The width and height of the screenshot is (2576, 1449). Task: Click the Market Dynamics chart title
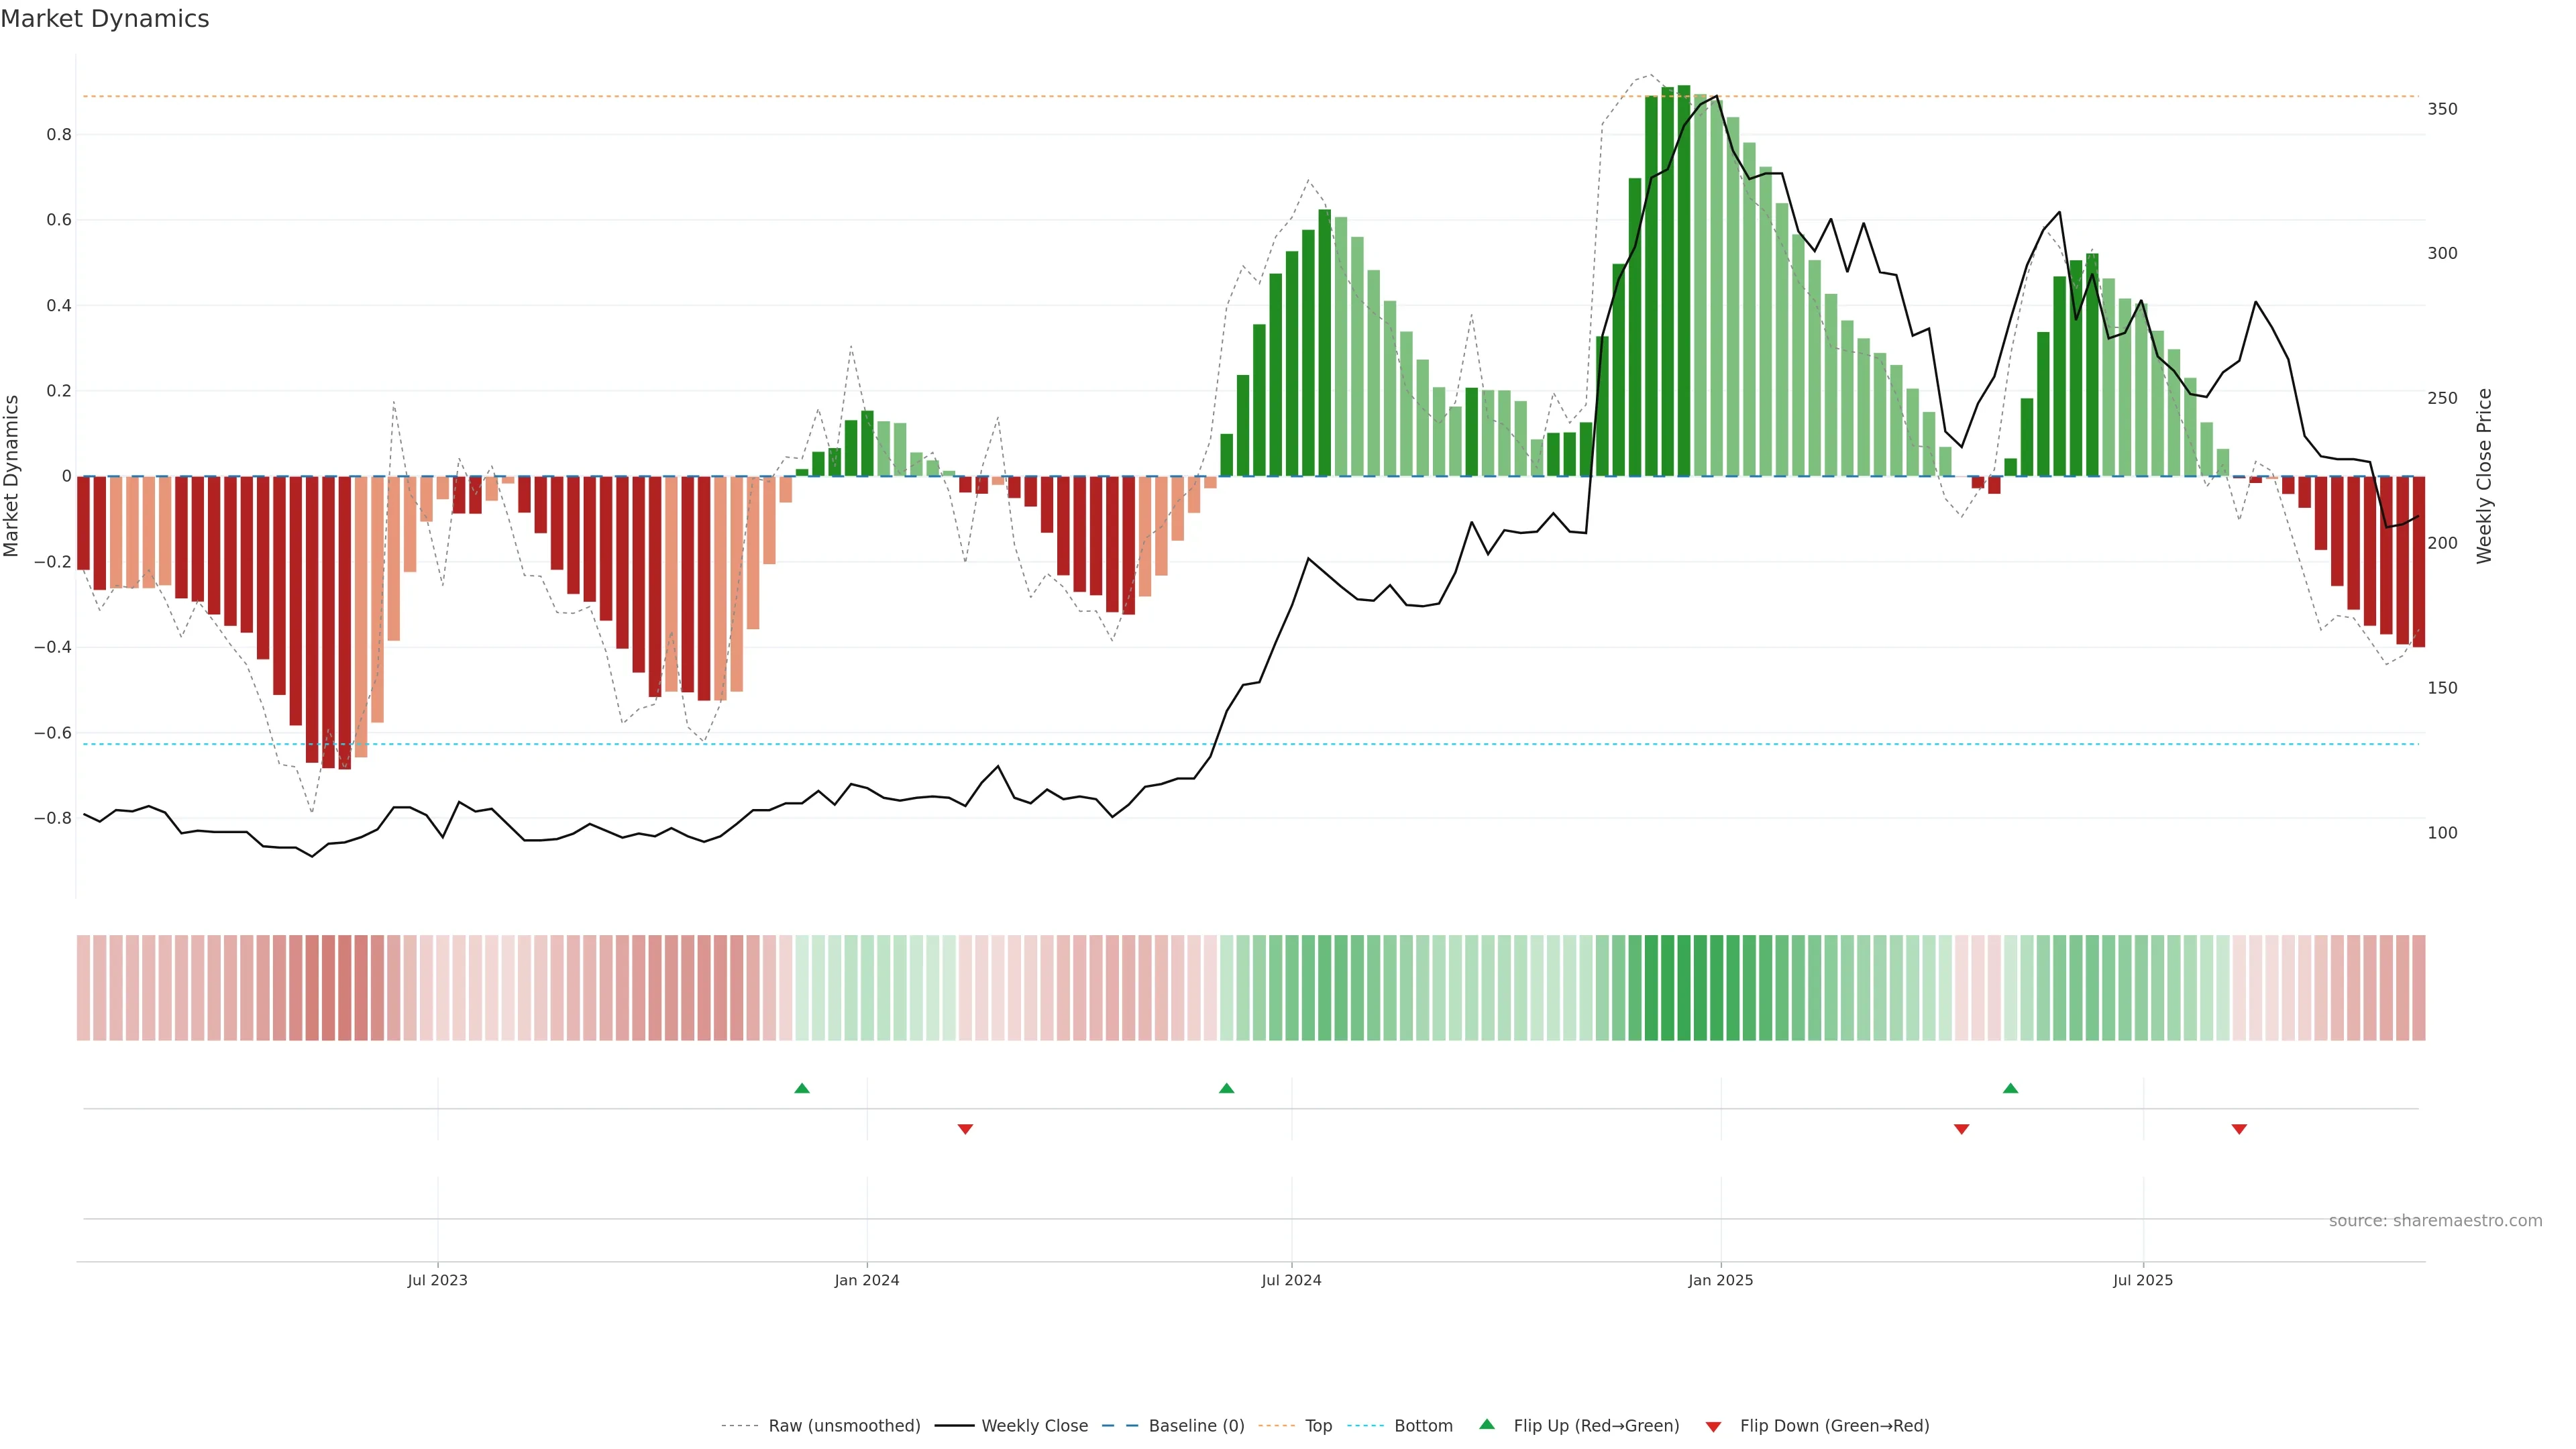(105, 19)
